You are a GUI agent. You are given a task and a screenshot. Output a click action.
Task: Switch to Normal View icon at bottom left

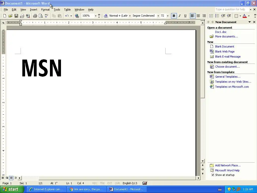pyautogui.click(x=3, y=178)
